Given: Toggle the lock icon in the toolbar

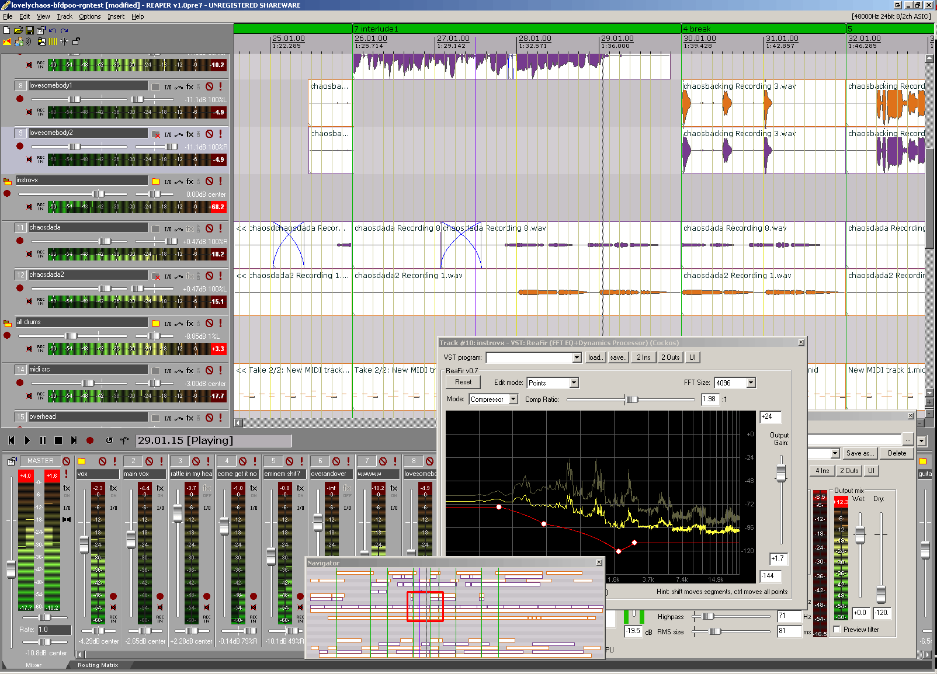Looking at the screenshot, I should click(76, 41).
